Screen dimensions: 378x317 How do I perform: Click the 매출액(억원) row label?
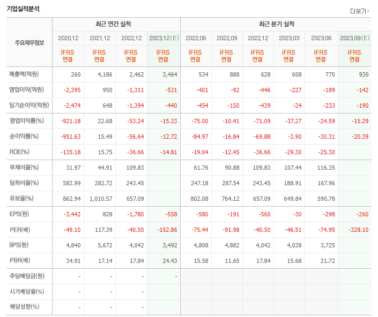coord(24,74)
